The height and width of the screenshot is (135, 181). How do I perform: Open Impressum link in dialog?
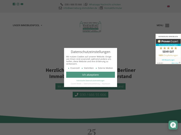[x=106, y=84]
